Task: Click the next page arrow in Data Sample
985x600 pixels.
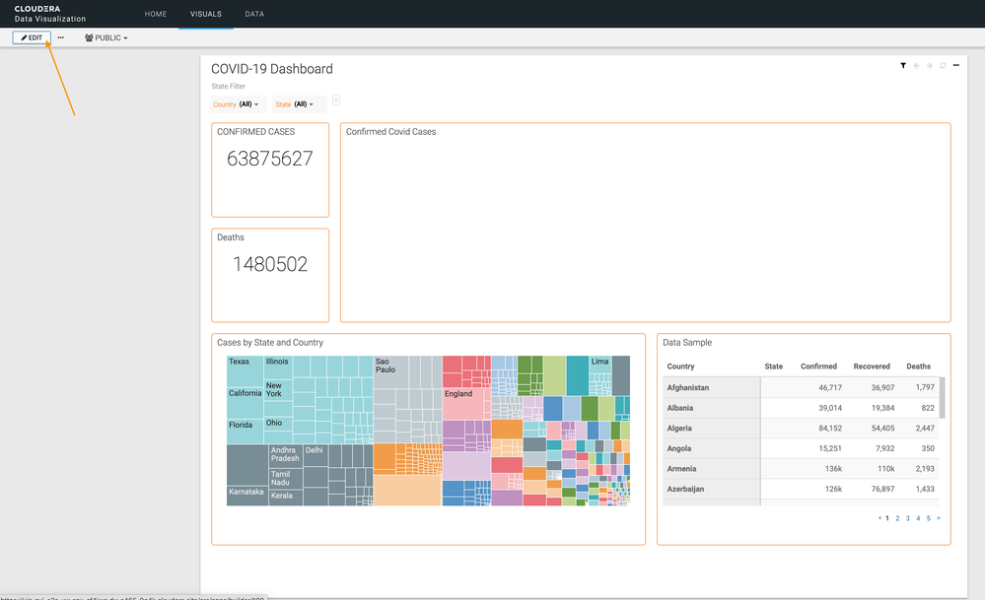Action: point(939,517)
